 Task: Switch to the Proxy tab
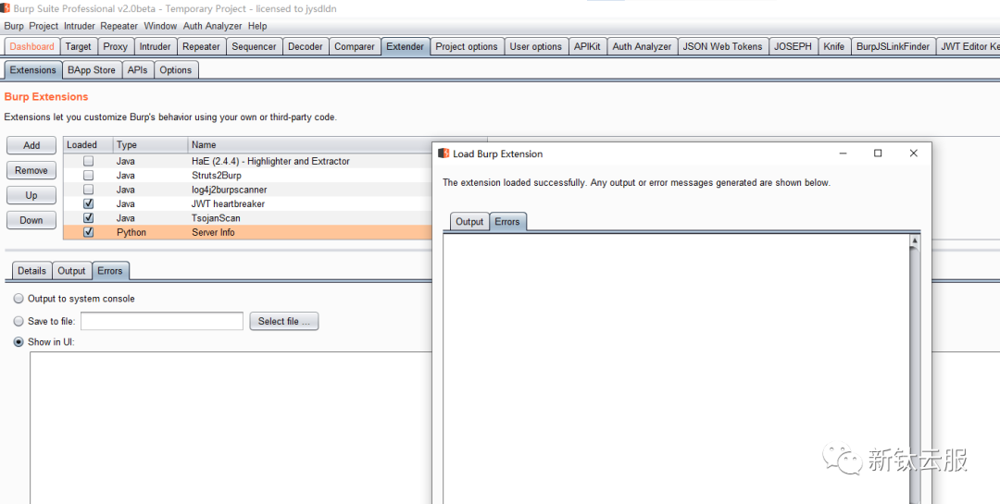point(116,46)
